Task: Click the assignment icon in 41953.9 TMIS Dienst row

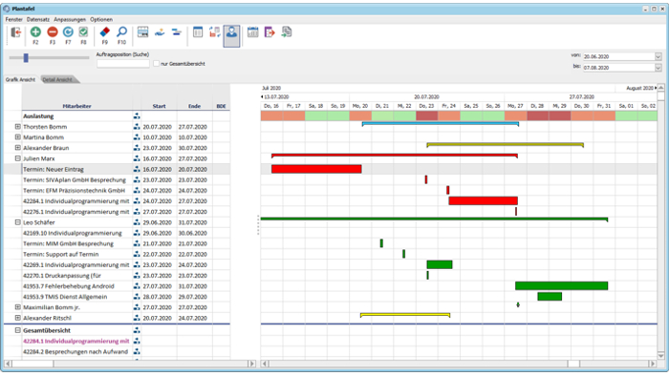Action: [137, 297]
